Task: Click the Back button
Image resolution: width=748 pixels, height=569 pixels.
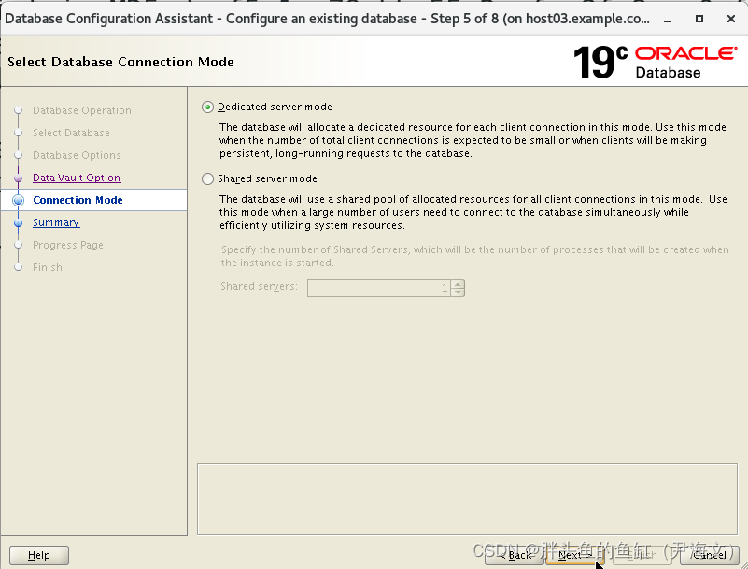Action: (515, 555)
